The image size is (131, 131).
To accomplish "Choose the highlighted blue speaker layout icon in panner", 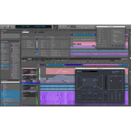I will (120, 95).
